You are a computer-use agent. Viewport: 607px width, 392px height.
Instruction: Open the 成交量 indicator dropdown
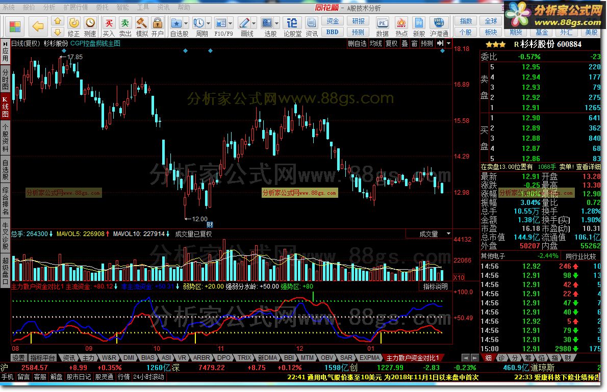pyautogui.click(x=448, y=234)
